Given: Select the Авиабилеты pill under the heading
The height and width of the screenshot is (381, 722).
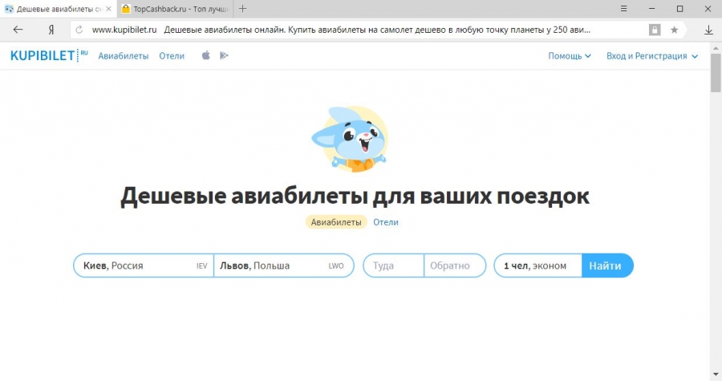Looking at the screenshot, I should point(336,222).
